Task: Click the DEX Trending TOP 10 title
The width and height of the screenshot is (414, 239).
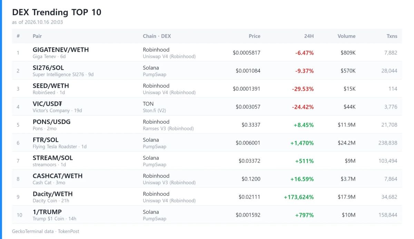Action: 57,12
